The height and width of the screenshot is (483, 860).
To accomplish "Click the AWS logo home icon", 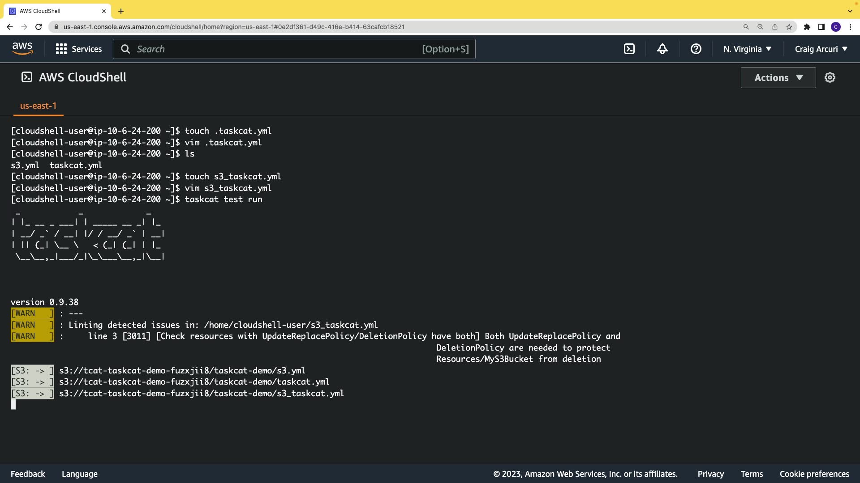I will 22,49.
